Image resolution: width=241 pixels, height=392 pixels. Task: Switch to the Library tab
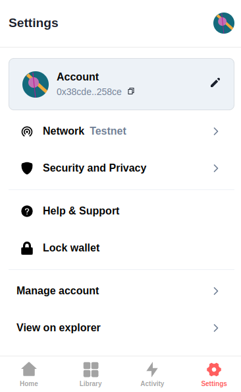(x=91, y=374)
